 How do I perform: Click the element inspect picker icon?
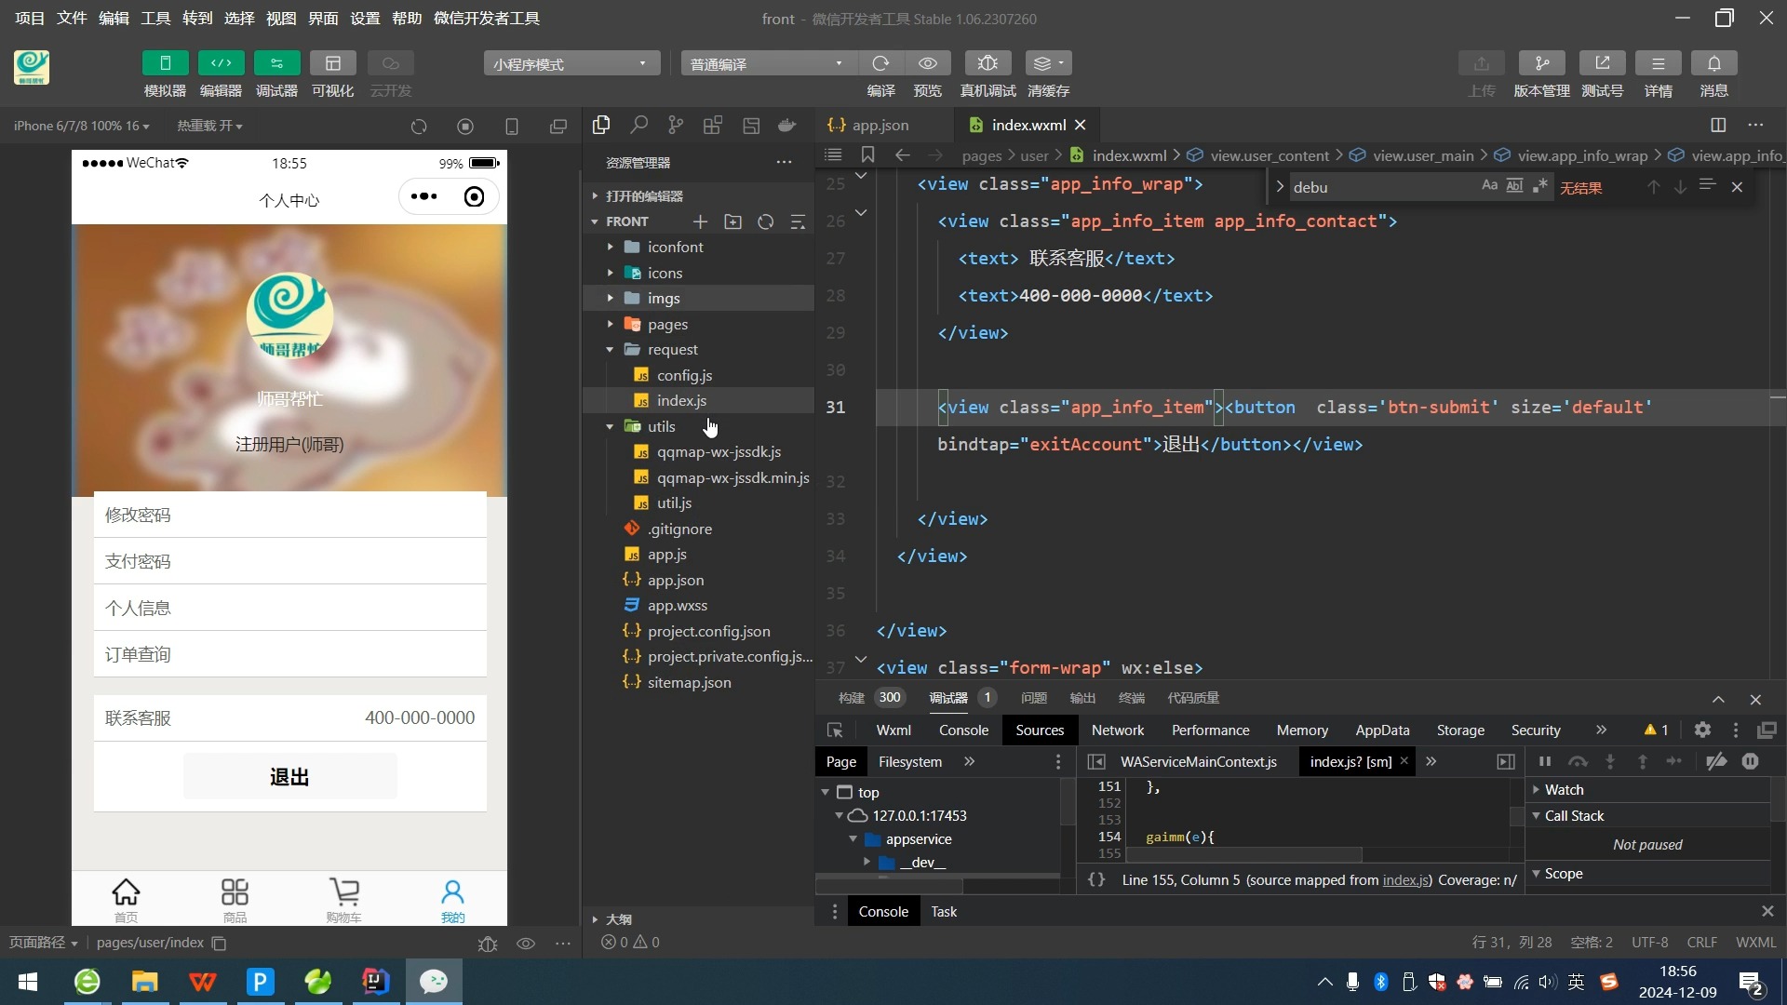tap(835, 730)
